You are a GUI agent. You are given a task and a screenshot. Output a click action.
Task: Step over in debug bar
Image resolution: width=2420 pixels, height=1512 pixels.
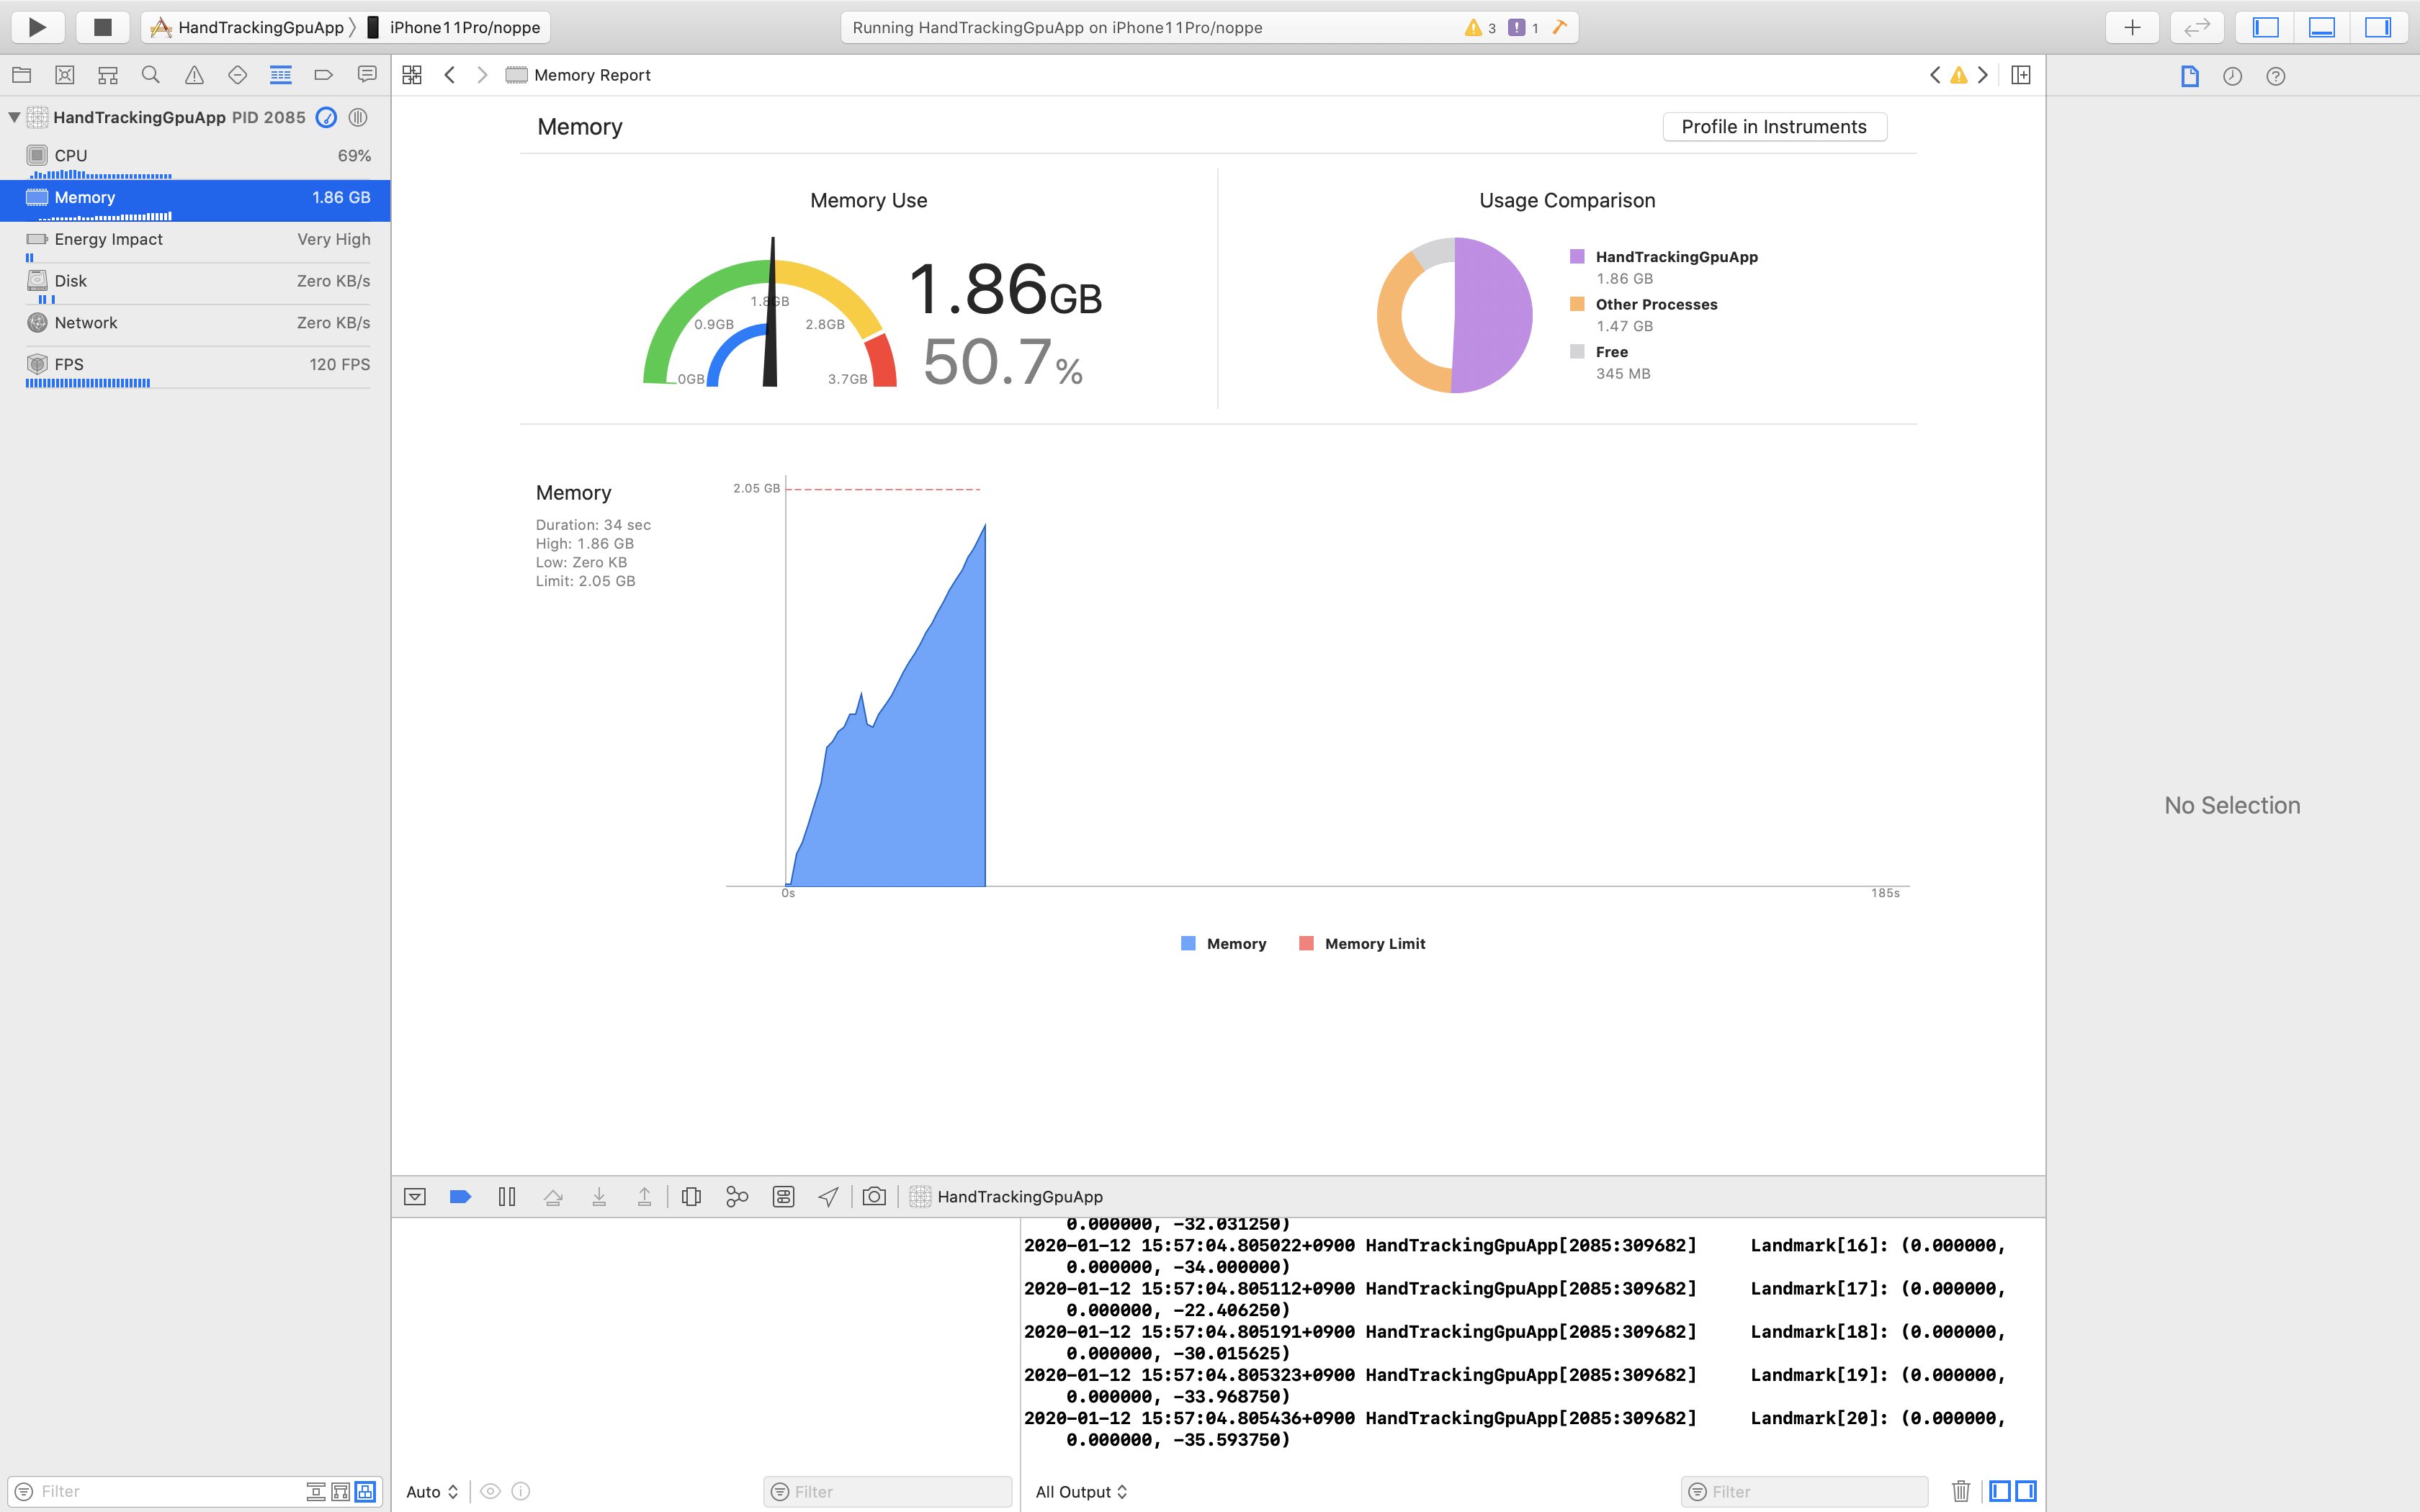(553, 1197)
